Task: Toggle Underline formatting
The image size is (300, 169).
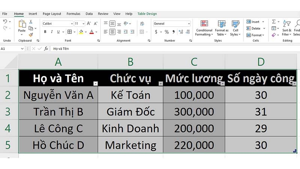Action: click(58, 32)
